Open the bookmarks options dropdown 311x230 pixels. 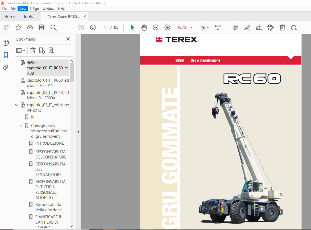click(x=21, y=50)
